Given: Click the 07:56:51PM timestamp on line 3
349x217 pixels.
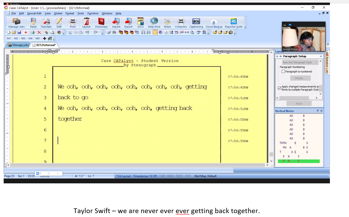Looking at the screenshot, I should (238, 98).
